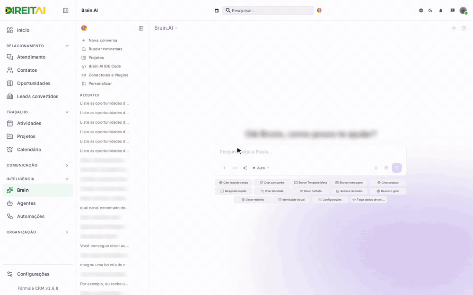This screenshot has width=473, height=295.
Task: Open the Brain.AI title dropdown
Action: click(166, 28)
